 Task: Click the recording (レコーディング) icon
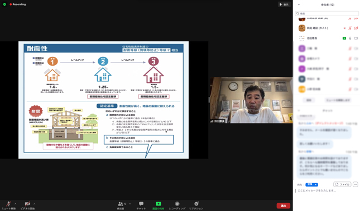[x=177, y=204]
